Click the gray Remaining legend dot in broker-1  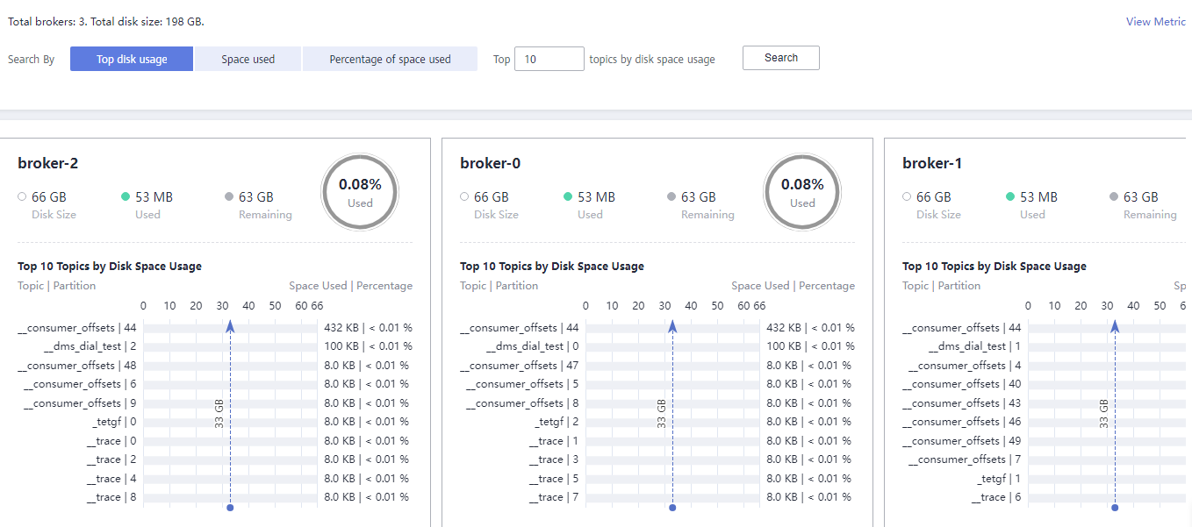(1114, 197)
